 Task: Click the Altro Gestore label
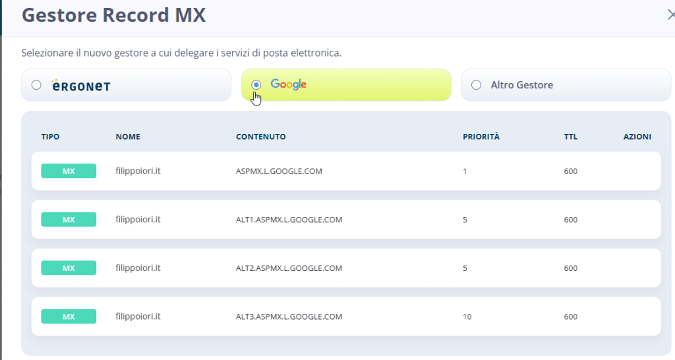coord(522,85)
